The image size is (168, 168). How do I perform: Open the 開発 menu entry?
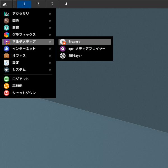coord(28,21)
